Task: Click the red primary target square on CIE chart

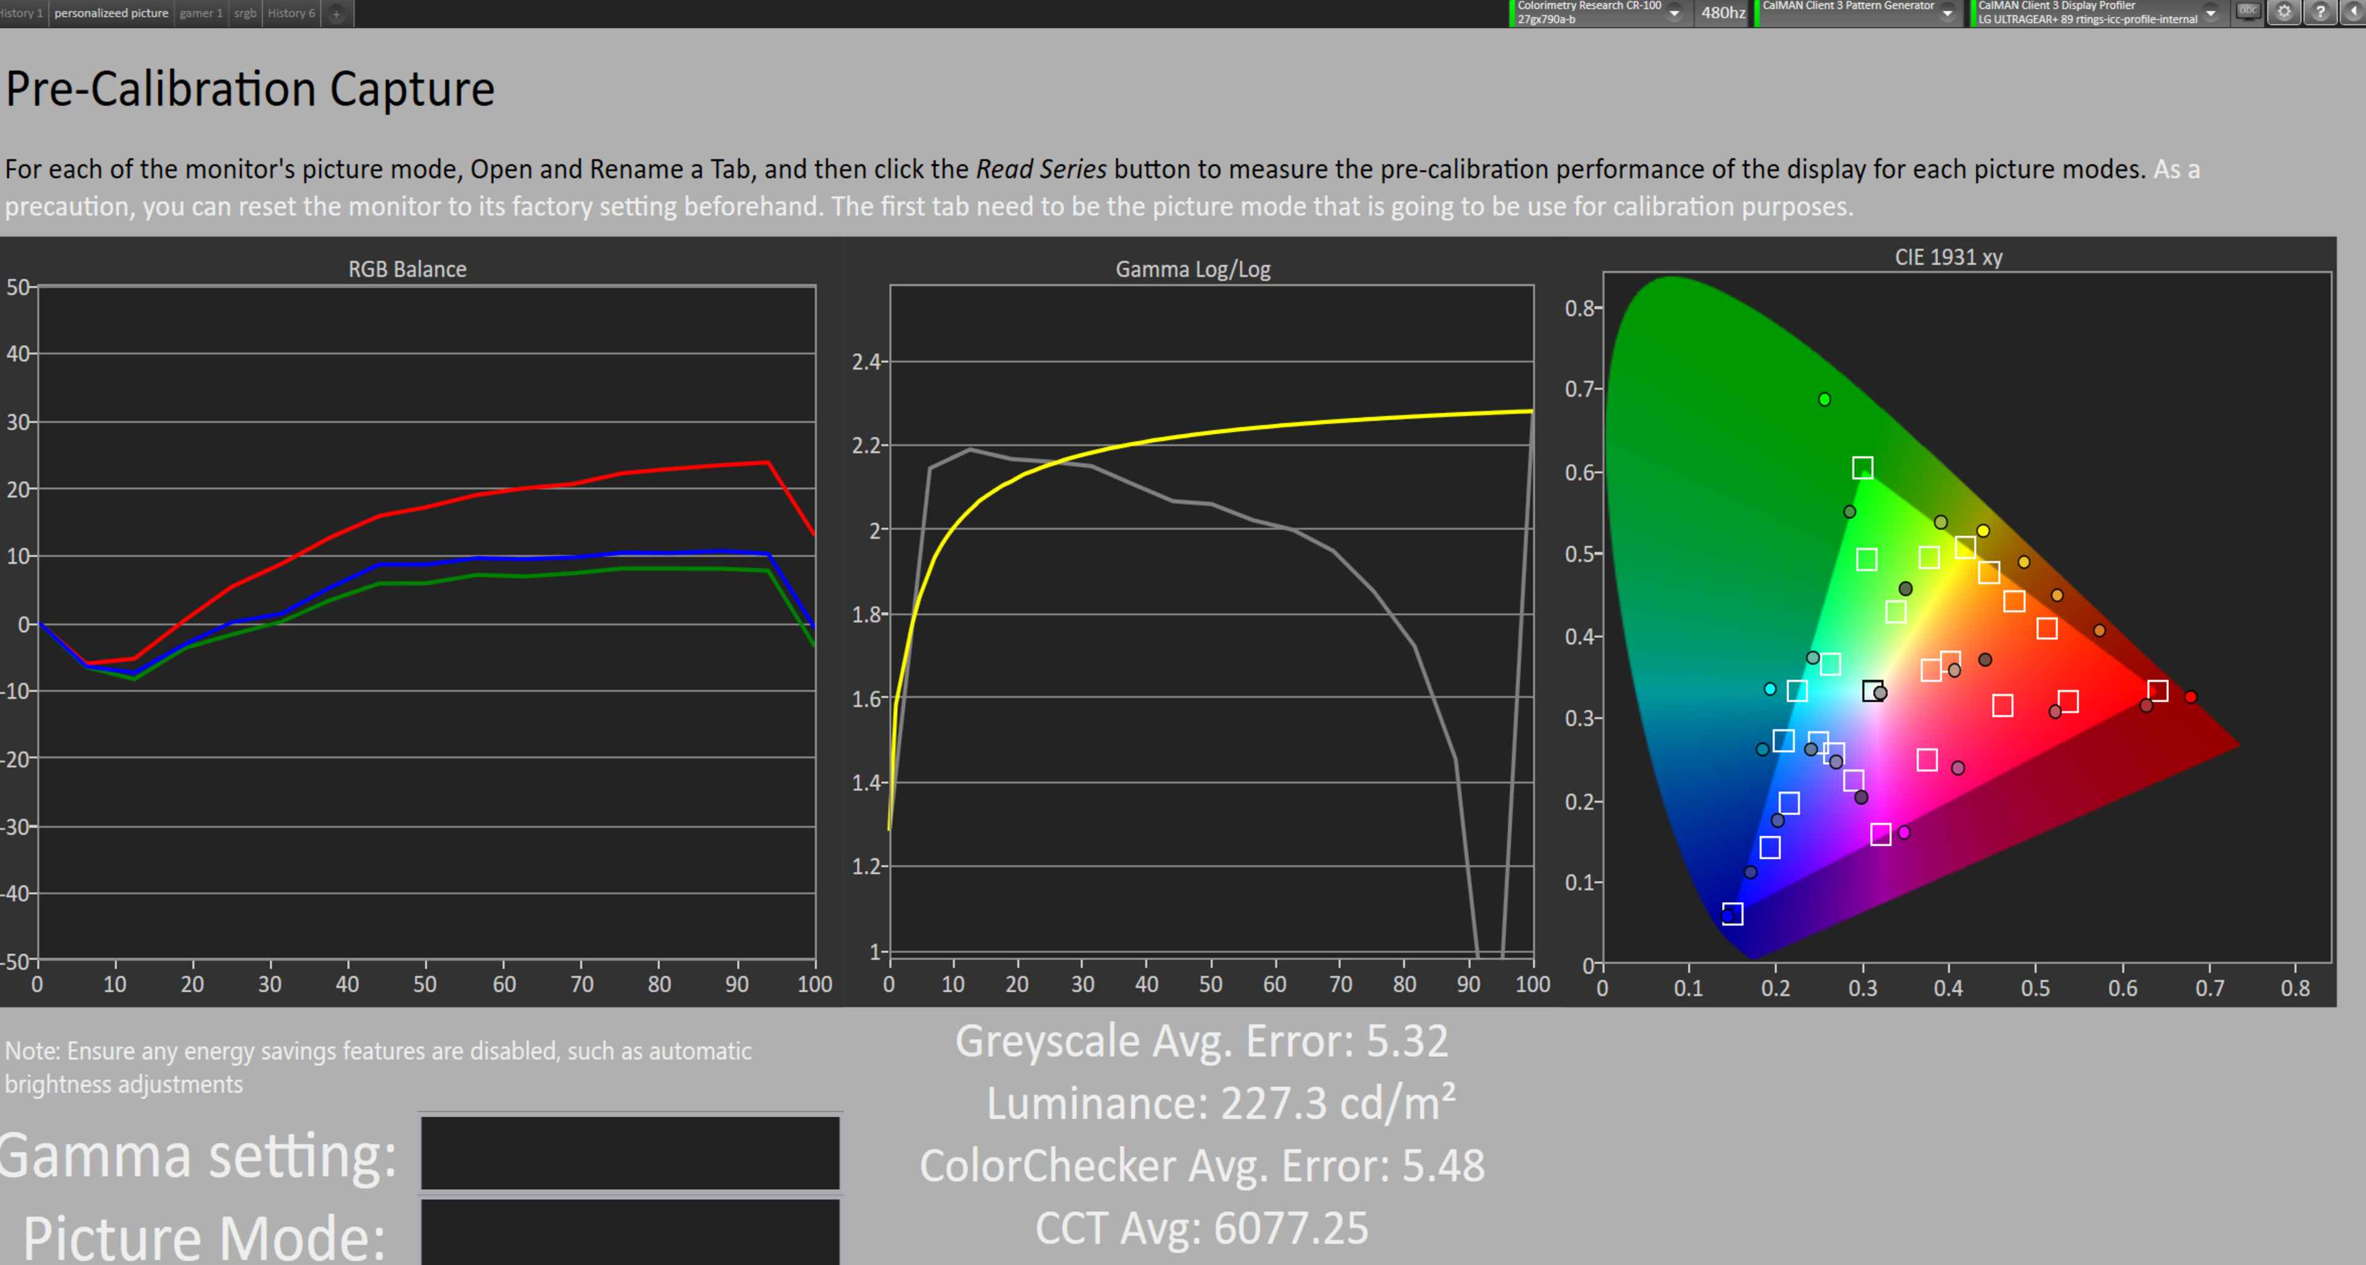Action: [2158, 690]
